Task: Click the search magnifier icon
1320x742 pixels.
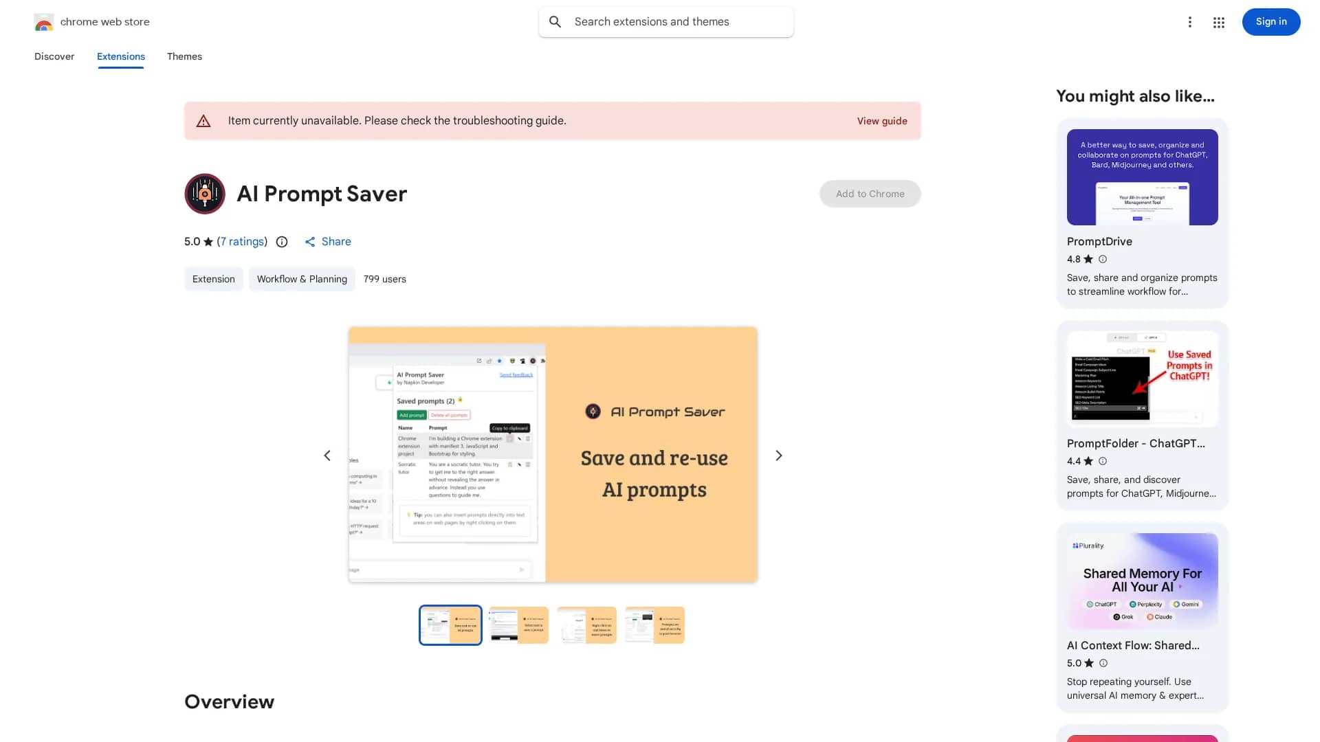Action: point(555,22)
